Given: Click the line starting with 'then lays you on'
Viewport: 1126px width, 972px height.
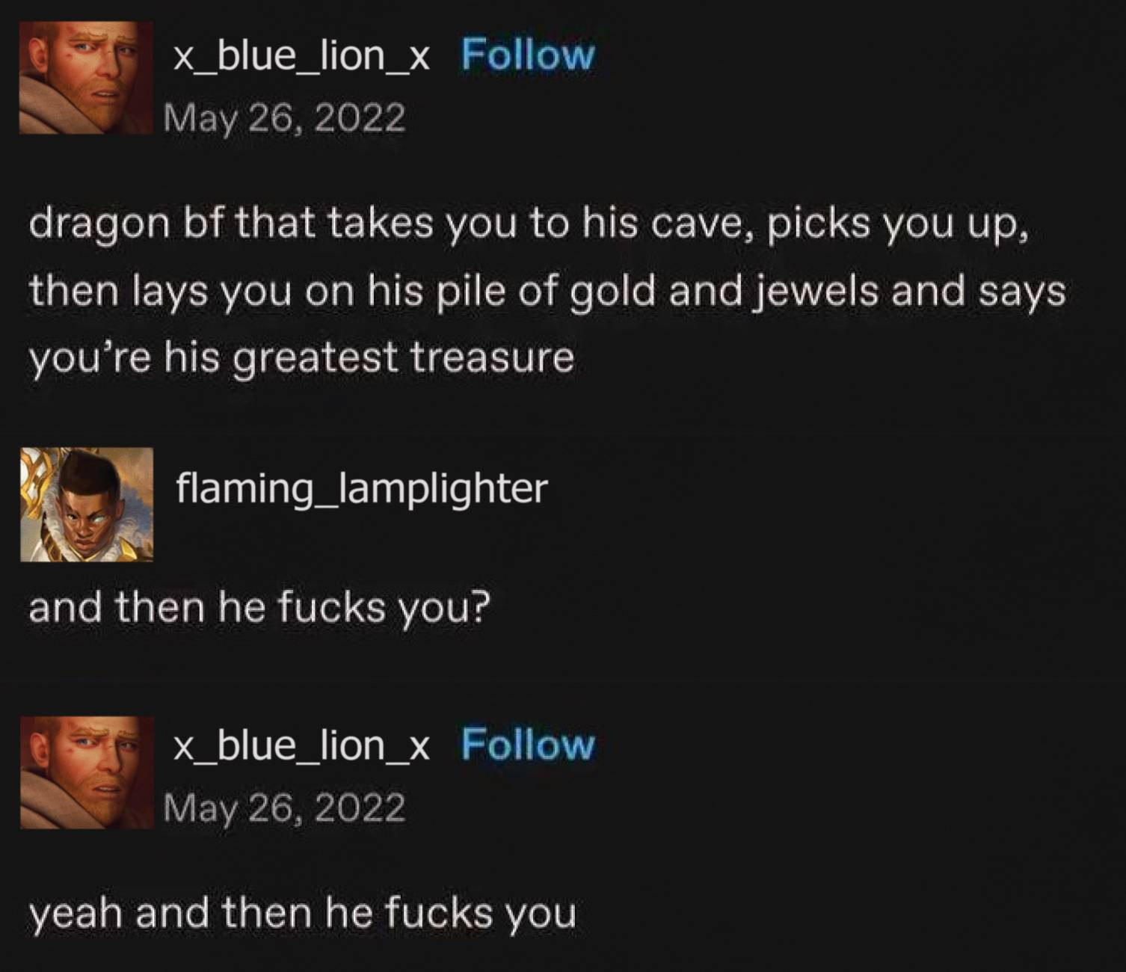Looking at the screenshot, I should (547, 292).
